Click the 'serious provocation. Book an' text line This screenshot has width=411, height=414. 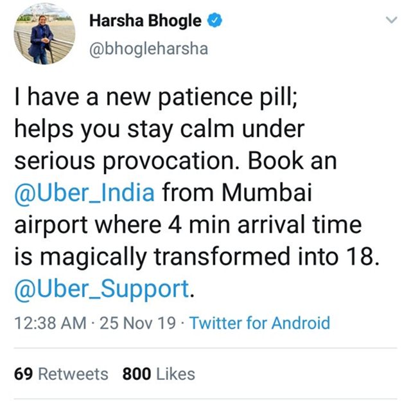tap(175, 161)
